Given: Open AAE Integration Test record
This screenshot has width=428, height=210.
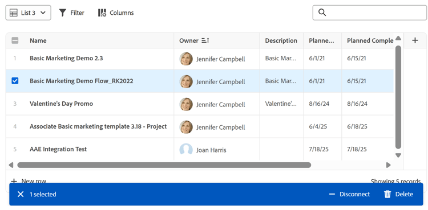Looking at the screenshot, I should (x=58, y=149).
